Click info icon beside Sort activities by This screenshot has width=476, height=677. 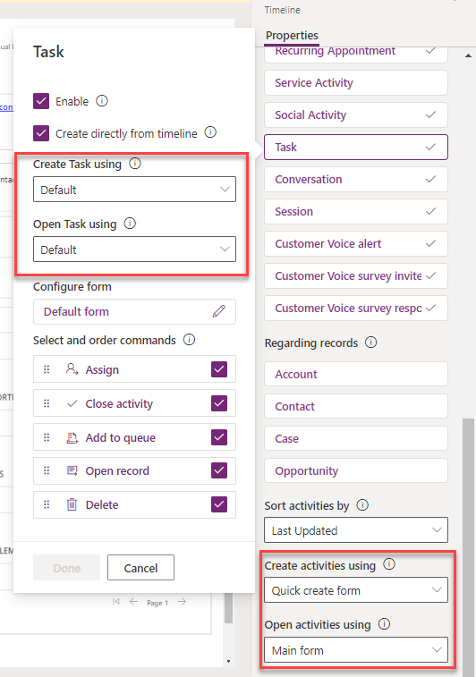[x=362, y=504]
